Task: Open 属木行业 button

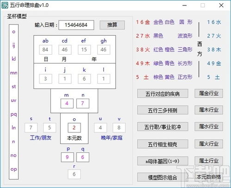Action: (209, 110)
